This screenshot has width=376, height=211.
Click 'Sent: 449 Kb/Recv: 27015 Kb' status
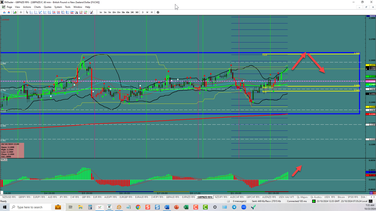266,201
